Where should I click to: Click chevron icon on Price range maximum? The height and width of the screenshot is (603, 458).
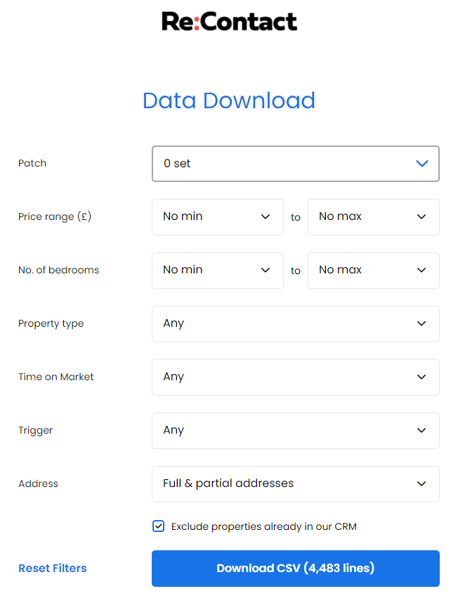421,217
